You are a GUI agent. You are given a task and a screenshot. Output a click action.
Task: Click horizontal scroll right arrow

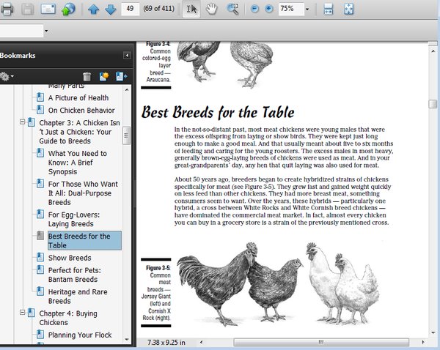[x=423, y=342]
